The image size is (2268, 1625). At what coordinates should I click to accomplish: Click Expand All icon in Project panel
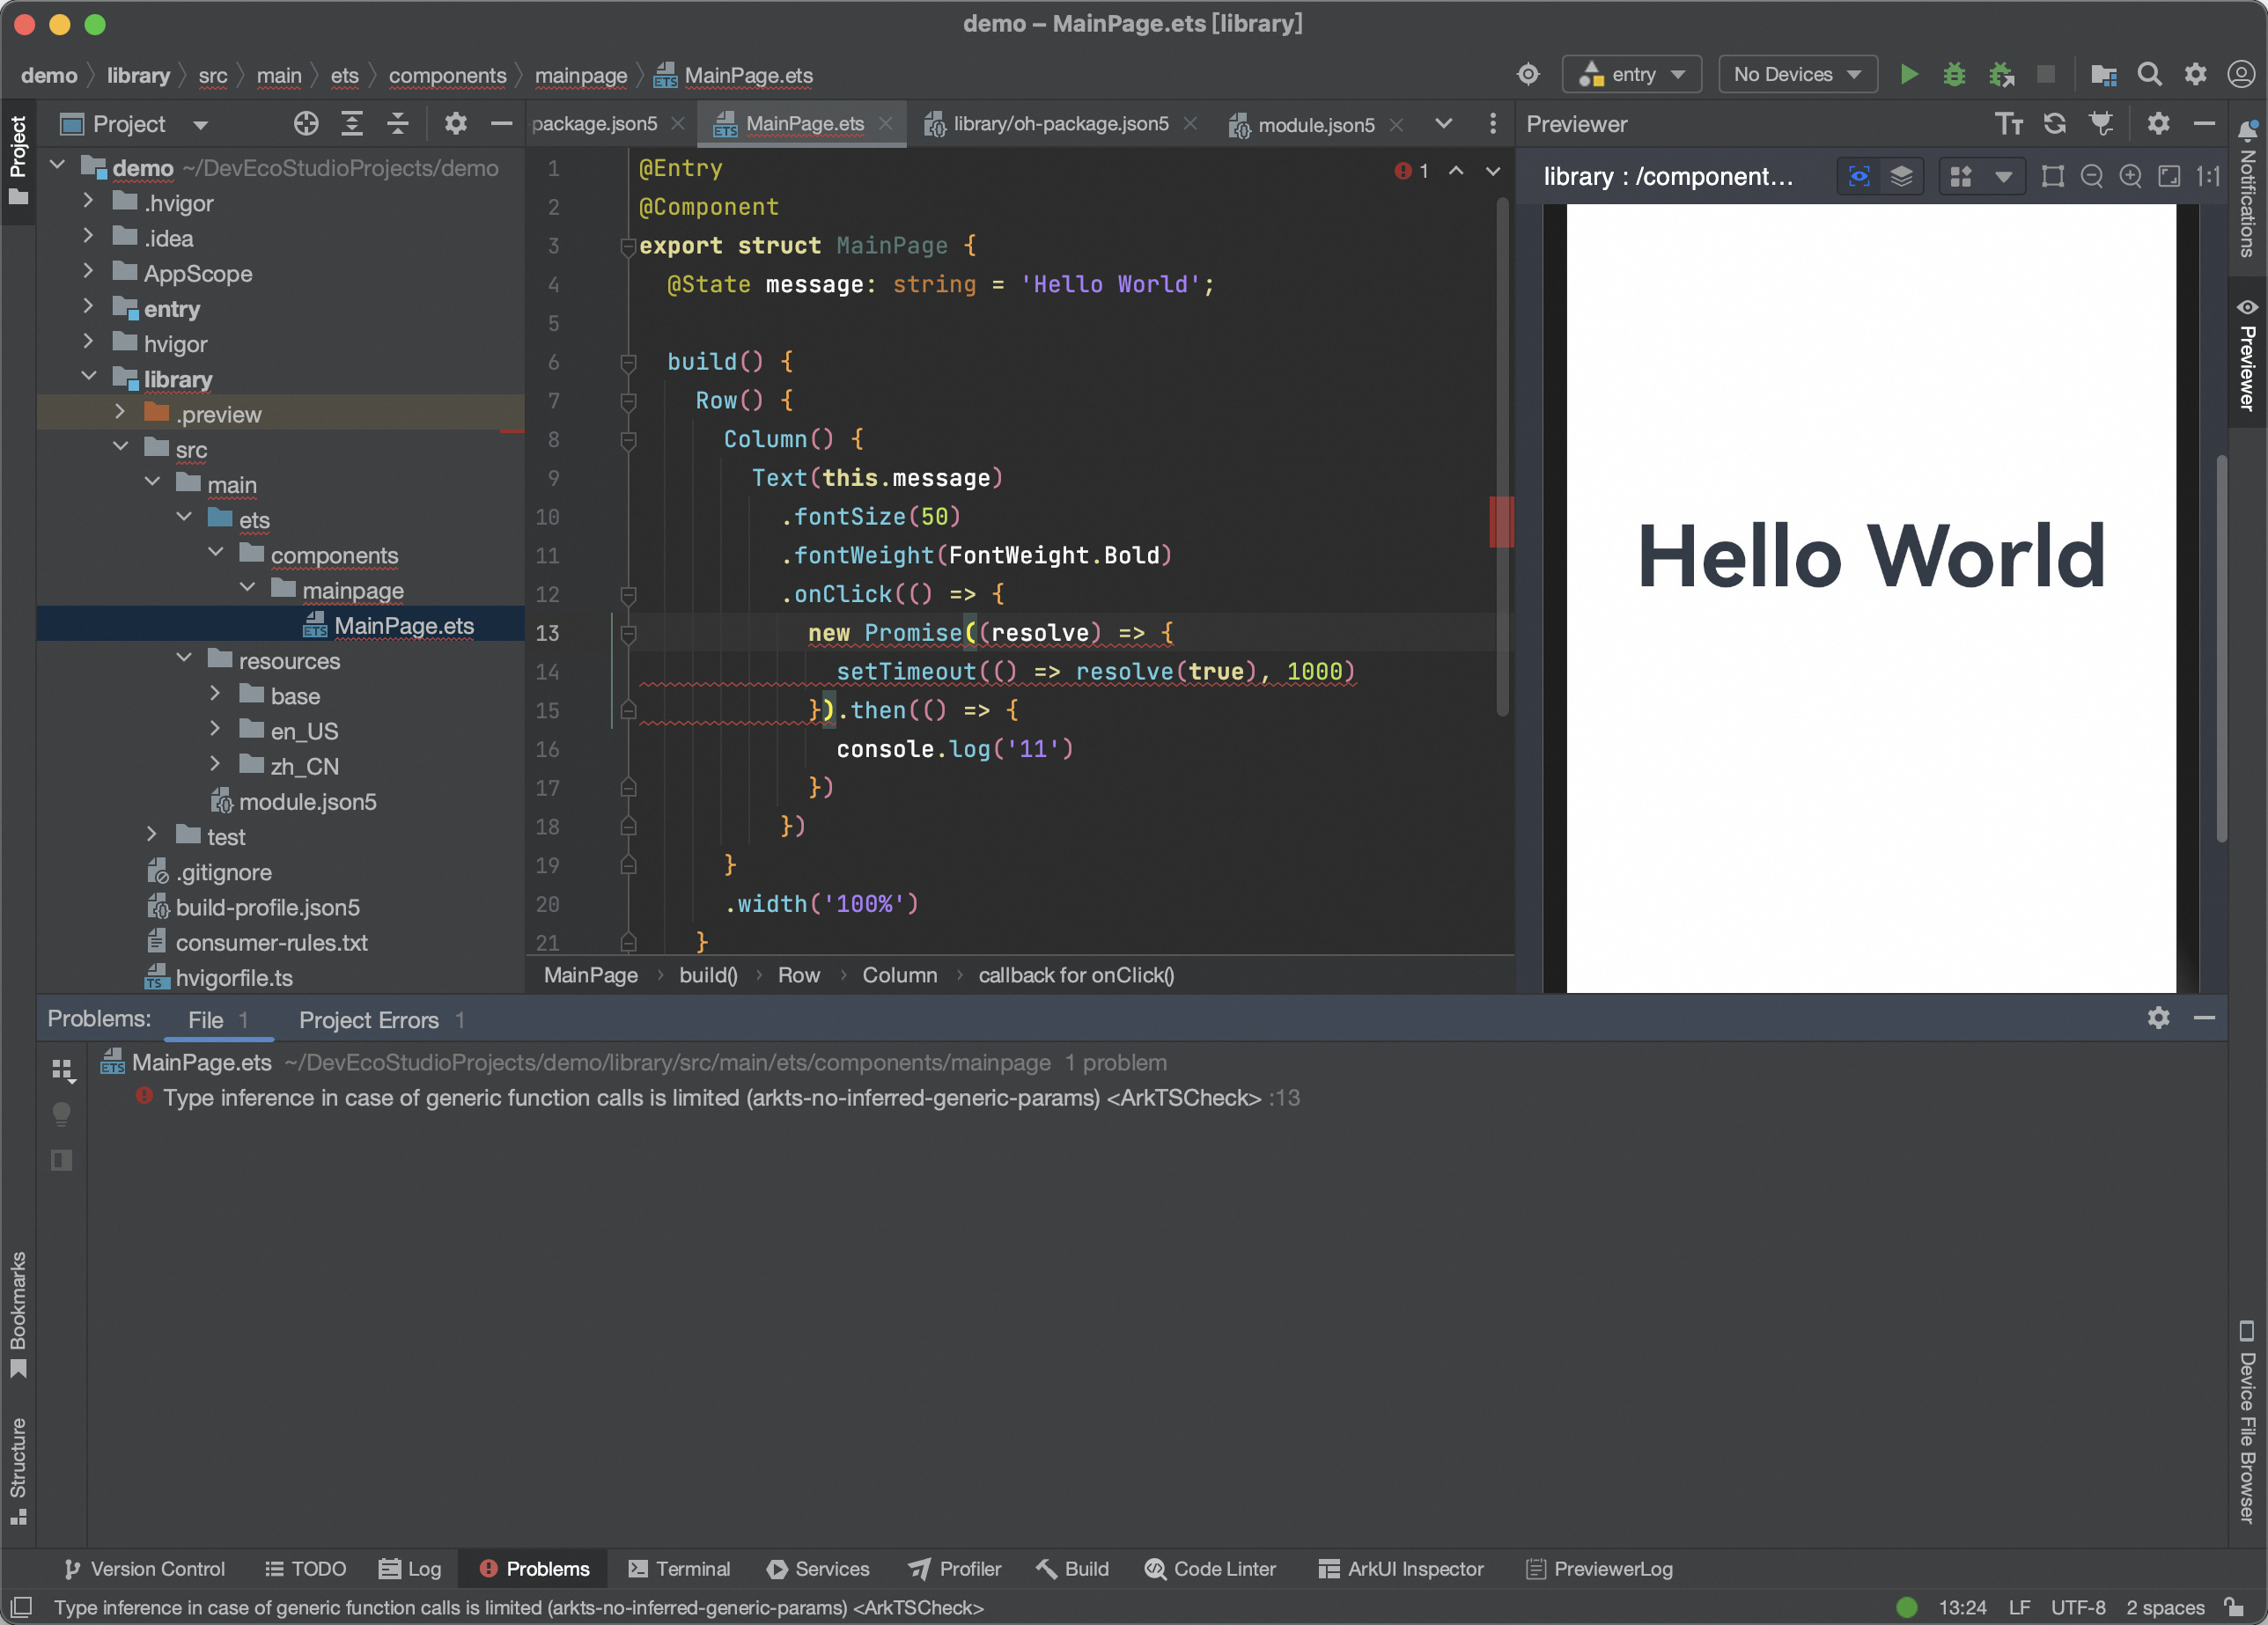(x=351, y=124)
